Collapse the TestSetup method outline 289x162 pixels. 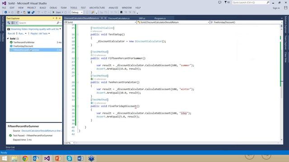pyautogui.click(x=78, y=35)
